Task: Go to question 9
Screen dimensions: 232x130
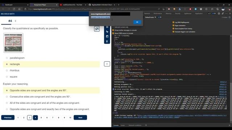Action: (65, 117)
